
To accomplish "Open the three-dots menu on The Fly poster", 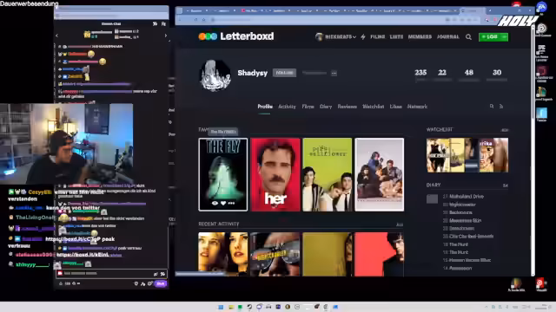I will (x=232, y=203).
